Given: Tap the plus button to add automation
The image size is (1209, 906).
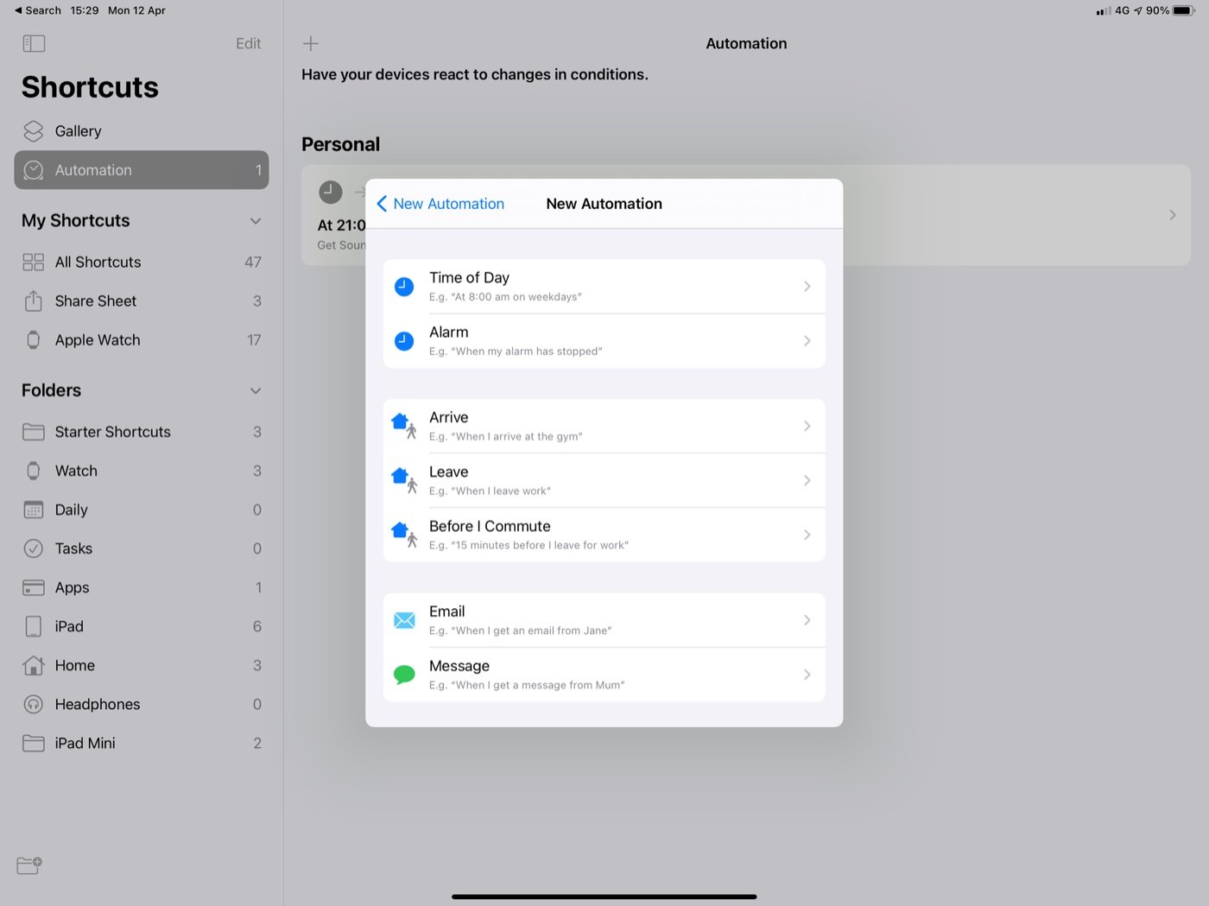Looking at the screenshot, I should click(310, 42).
